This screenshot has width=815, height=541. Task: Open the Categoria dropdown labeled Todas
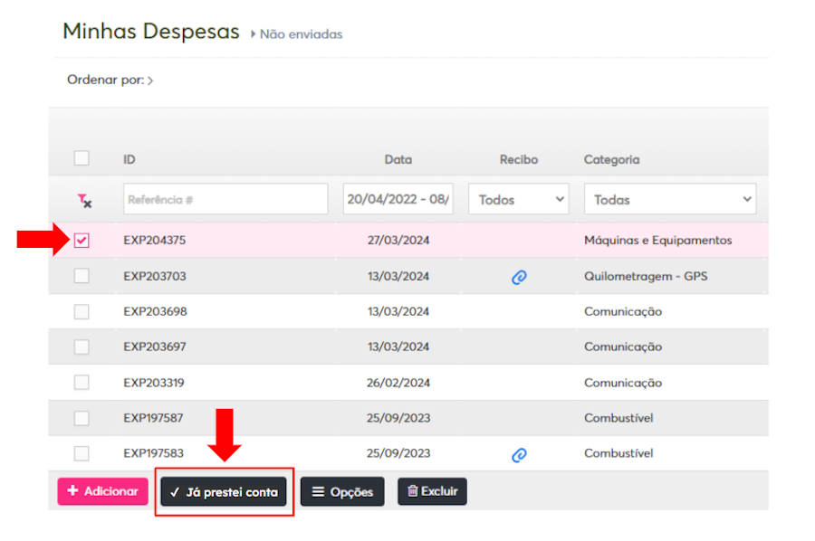[x=670, y=198]
